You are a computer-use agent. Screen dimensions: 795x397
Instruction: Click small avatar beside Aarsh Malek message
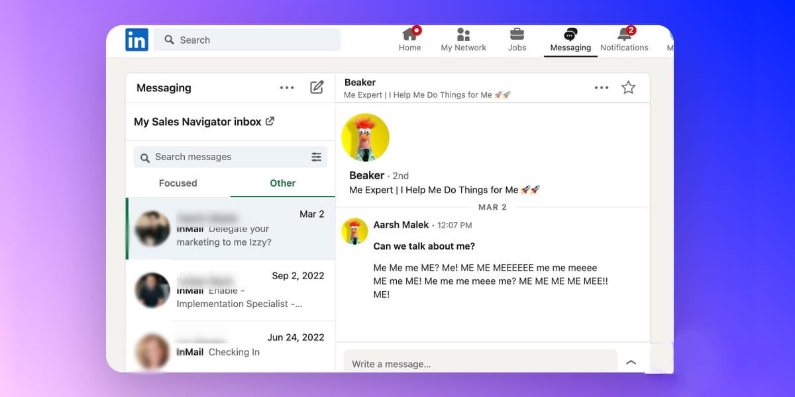[x=354, y=232]
